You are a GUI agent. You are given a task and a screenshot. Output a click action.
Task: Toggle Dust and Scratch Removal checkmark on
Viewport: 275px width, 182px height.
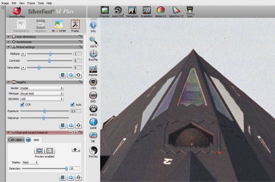[x=71, y=133]
